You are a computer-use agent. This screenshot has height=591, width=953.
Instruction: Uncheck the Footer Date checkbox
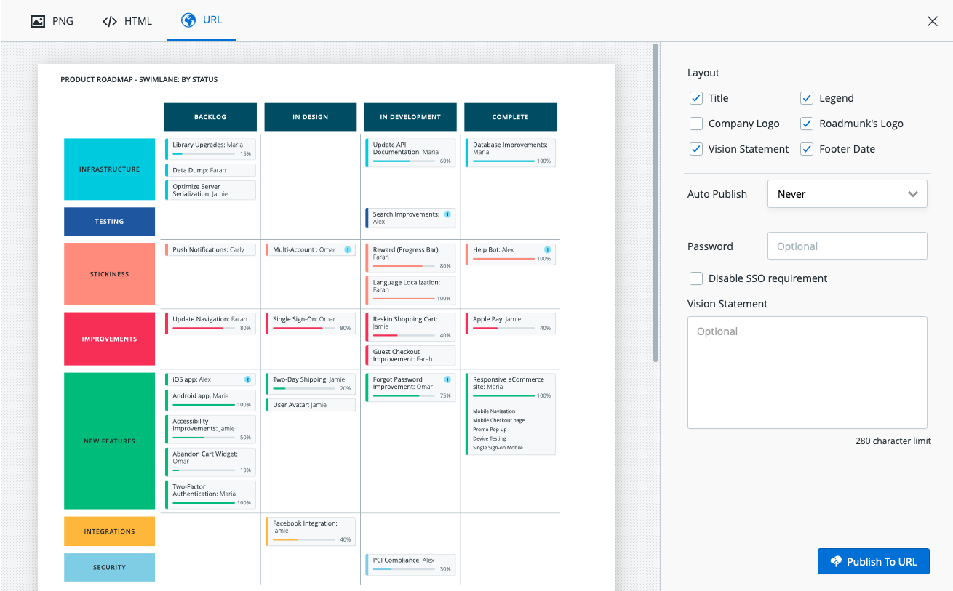tap(806, 148)
